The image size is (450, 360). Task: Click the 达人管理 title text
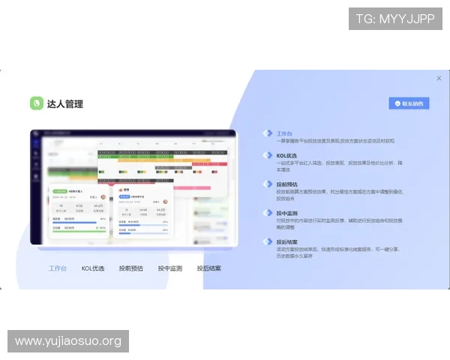pyautogui.click(x=65, y=104)
